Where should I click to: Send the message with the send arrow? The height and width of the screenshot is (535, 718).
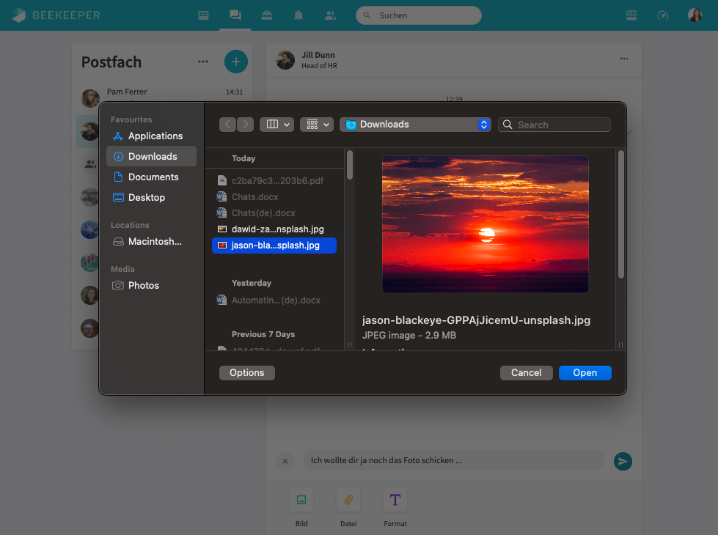(623, 461)
